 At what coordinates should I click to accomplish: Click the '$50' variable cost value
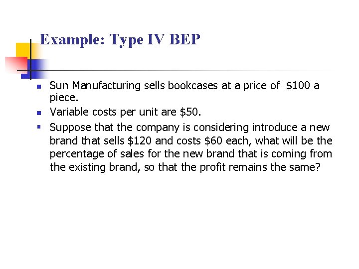(x=189, y=112)
